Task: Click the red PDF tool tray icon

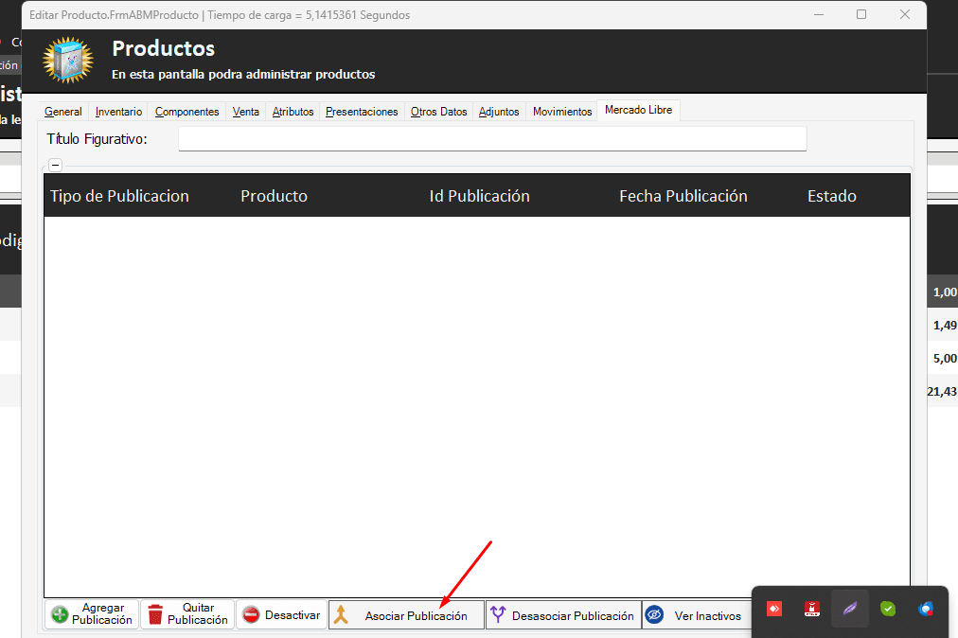Action: point(812,609)
